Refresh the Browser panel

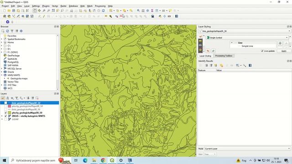(7, 31)
